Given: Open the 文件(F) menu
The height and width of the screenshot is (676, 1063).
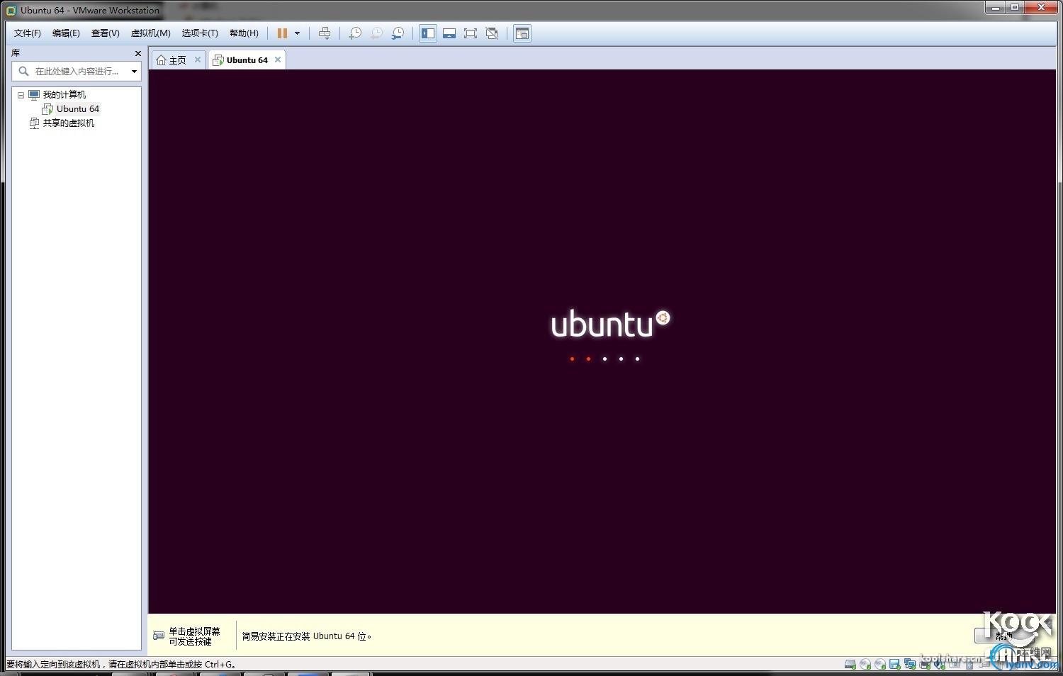Looking at the screenshot, I should pyautogui.click(x=28, y=33).
